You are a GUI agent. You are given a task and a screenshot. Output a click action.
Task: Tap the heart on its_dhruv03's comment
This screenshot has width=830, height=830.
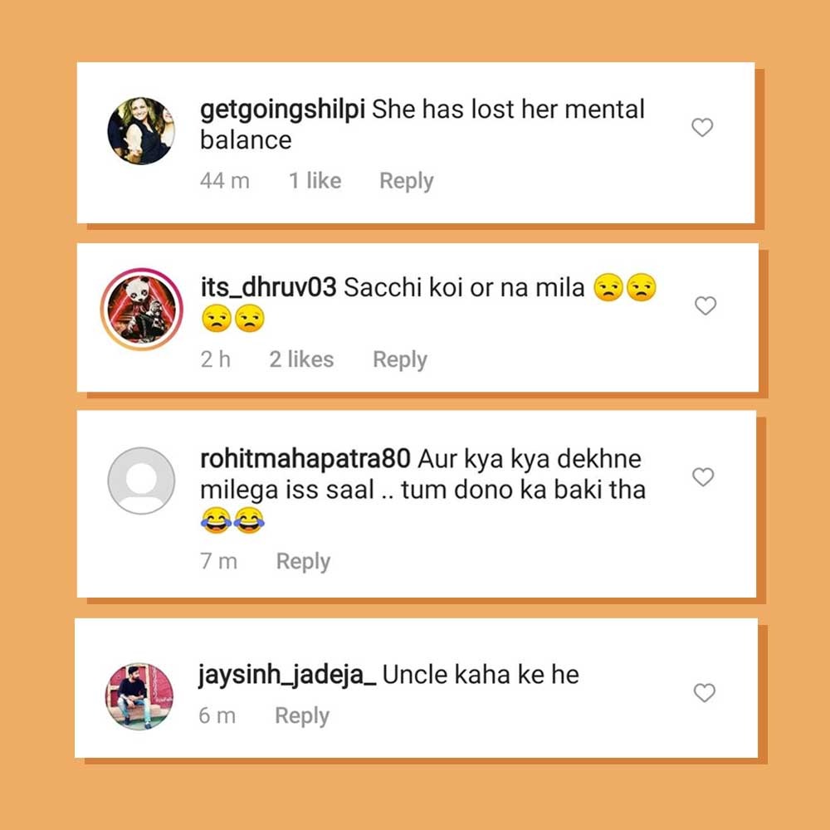click(705, 305)
